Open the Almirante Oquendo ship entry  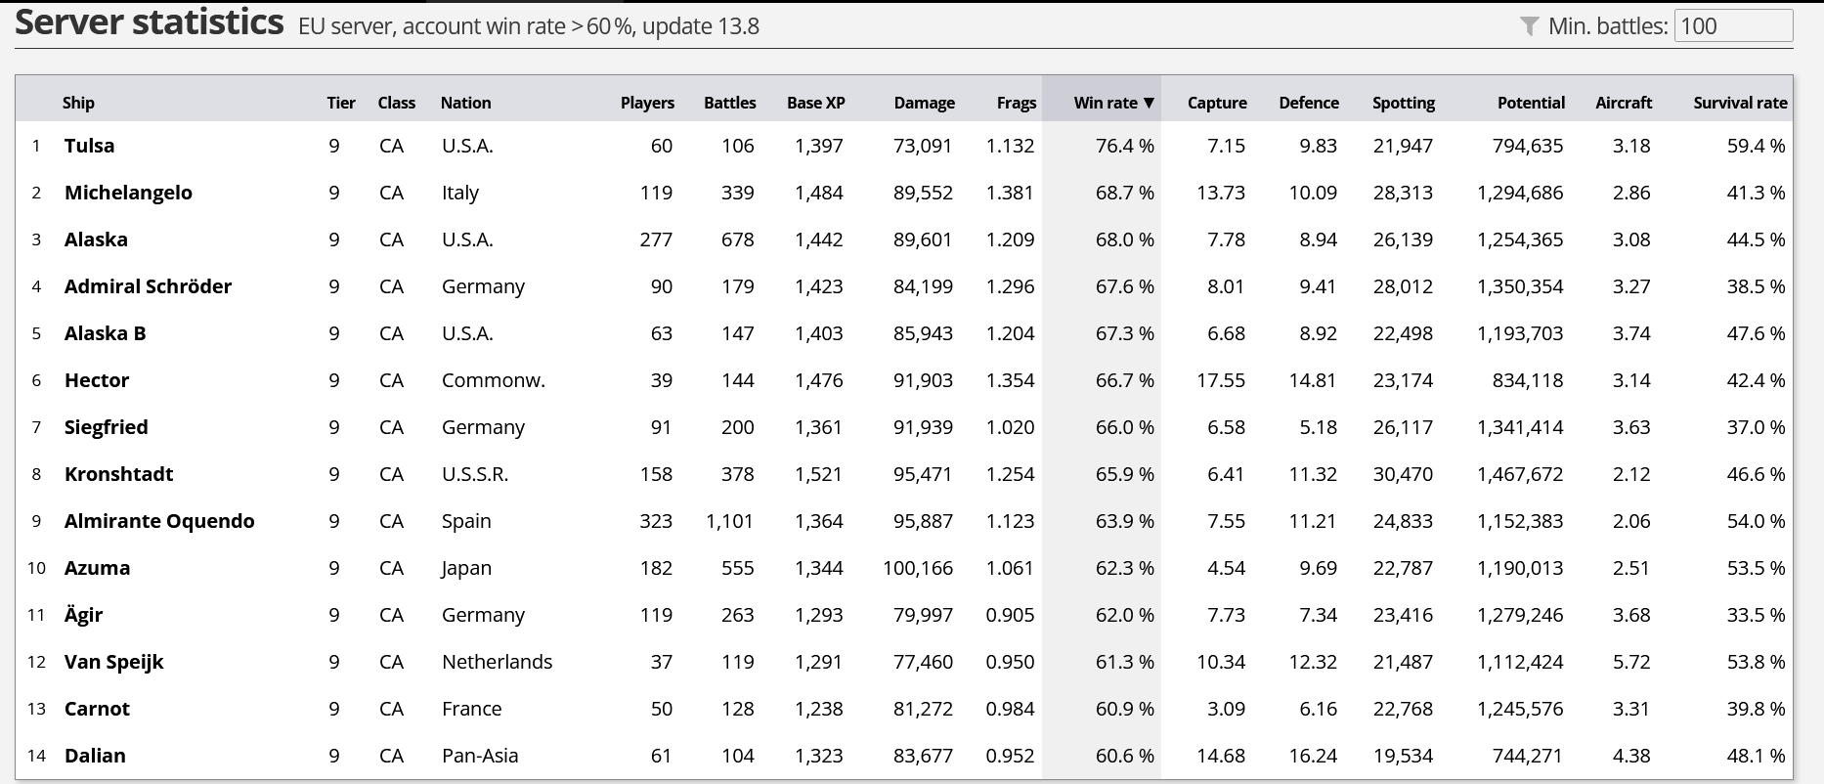159,521
